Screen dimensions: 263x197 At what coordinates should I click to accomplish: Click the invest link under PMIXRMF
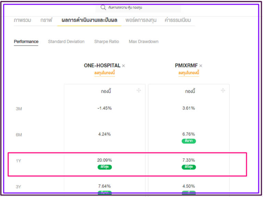pos(189,73)
